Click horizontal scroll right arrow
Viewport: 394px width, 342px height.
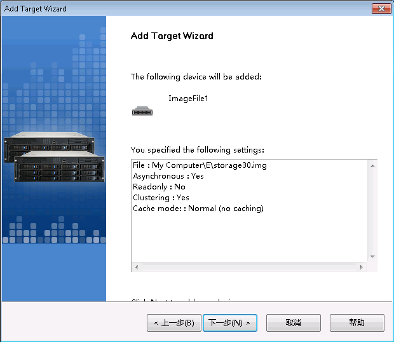pyautogui.click(x=362, y=267)
